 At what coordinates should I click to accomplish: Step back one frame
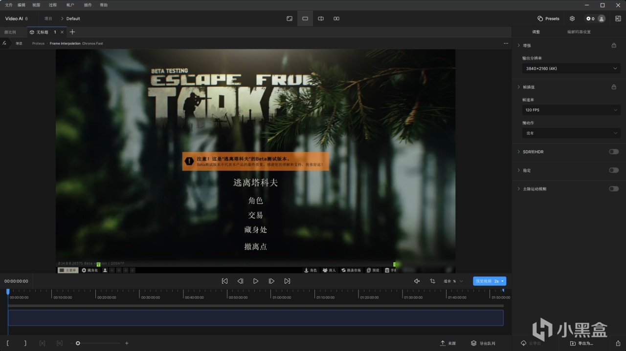(x=240, y=281)
